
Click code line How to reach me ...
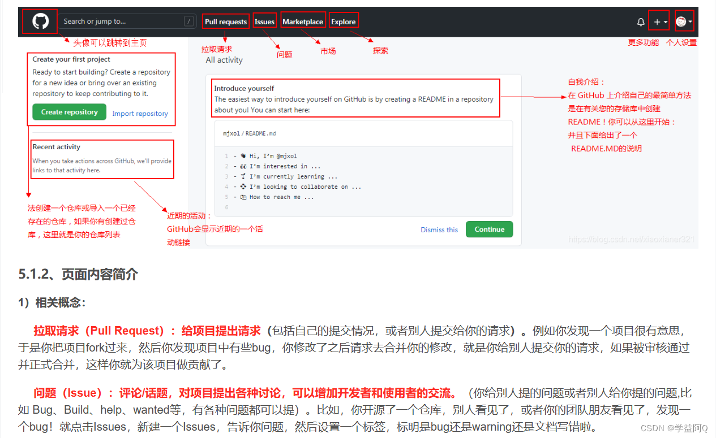point(273,197)
